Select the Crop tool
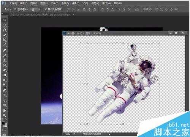Screen dimensions: 190x137 (4, 40)
